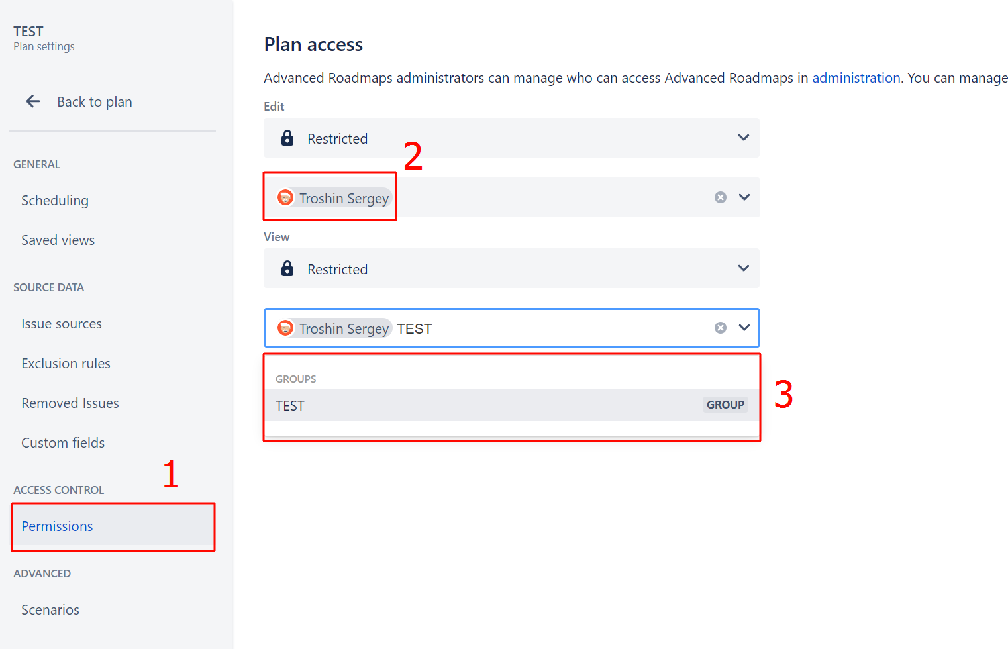Click the back arrow next to Back to plan
The height and width of the screenshot is (649, 1008).
pos(32,101)
